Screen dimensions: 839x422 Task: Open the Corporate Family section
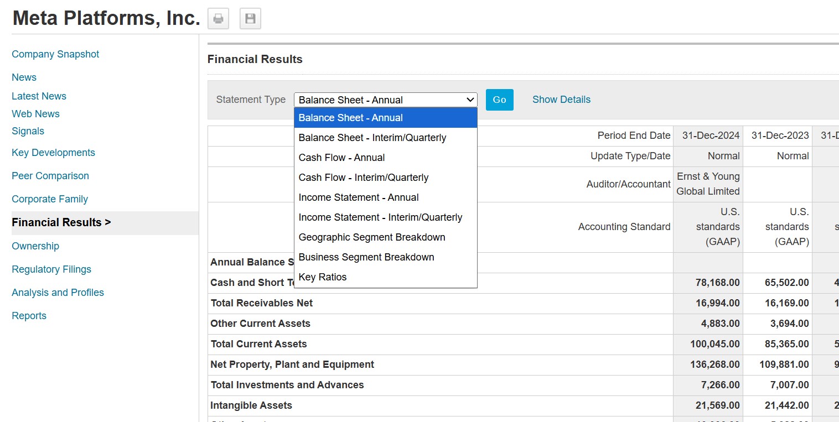(x=50, y=199)
